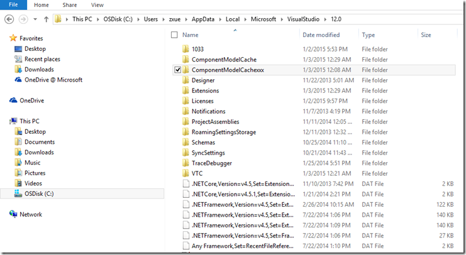Open the View ribbon tab

97,5
